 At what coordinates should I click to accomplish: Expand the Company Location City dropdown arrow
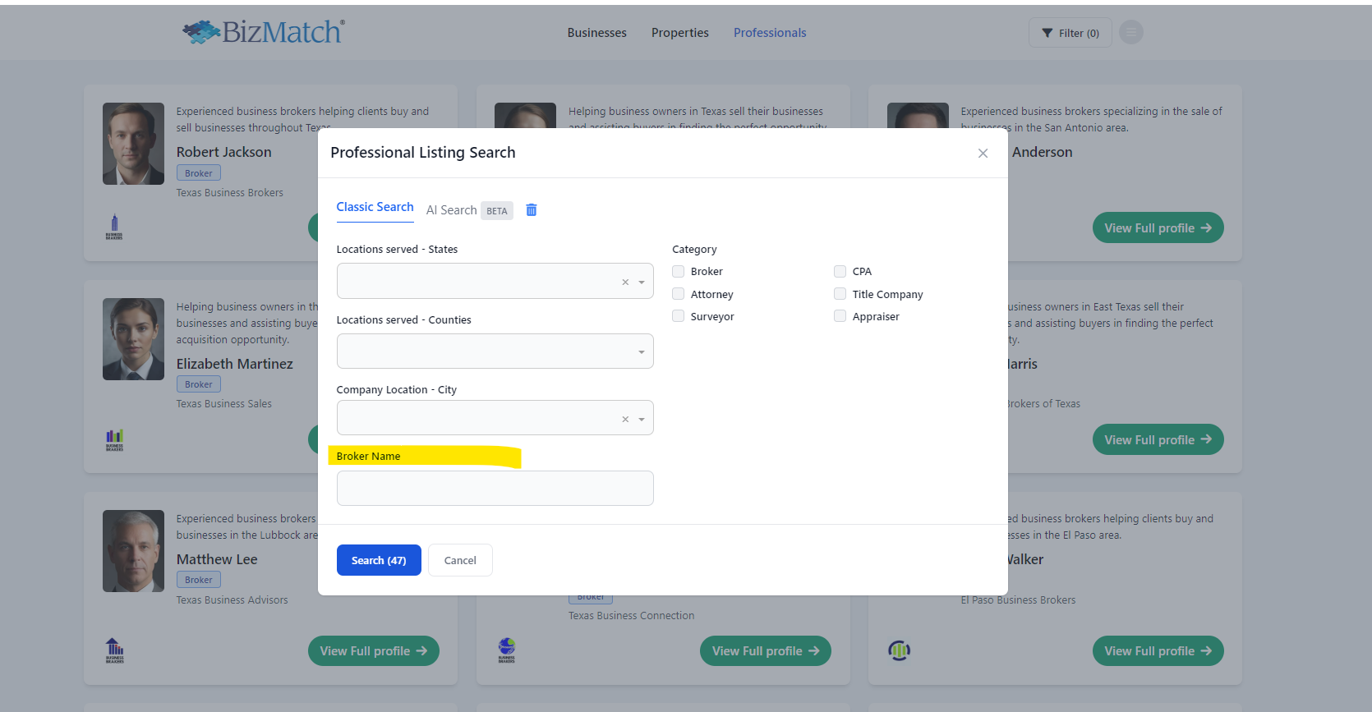click(642, 419)
